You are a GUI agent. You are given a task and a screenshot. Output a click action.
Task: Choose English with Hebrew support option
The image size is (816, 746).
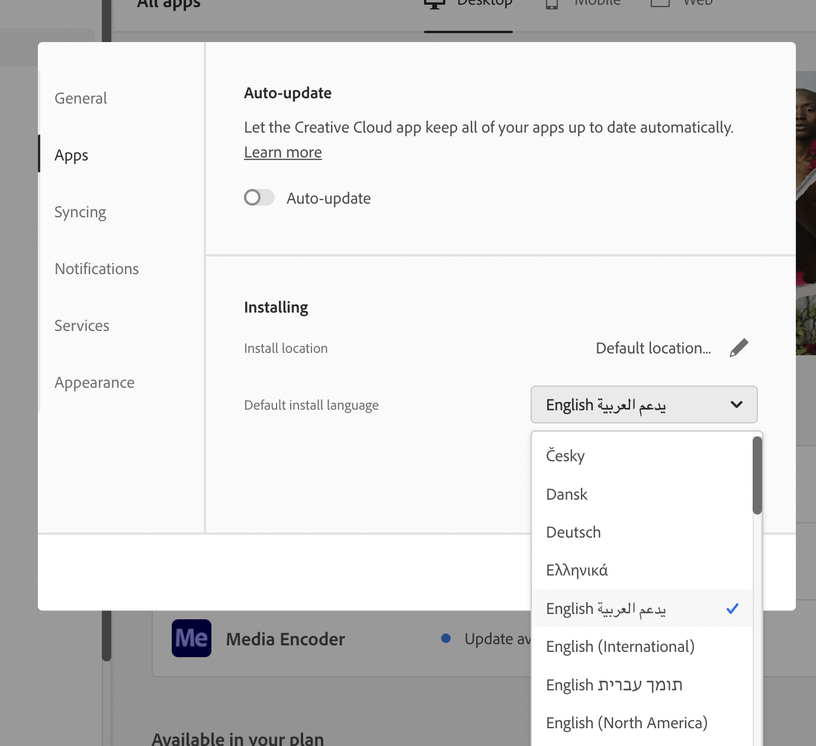pyautogui.click(x=642, y=684)
